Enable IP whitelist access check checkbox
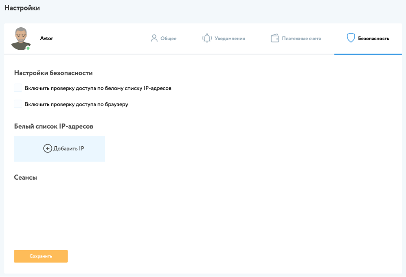 [18, 88]
